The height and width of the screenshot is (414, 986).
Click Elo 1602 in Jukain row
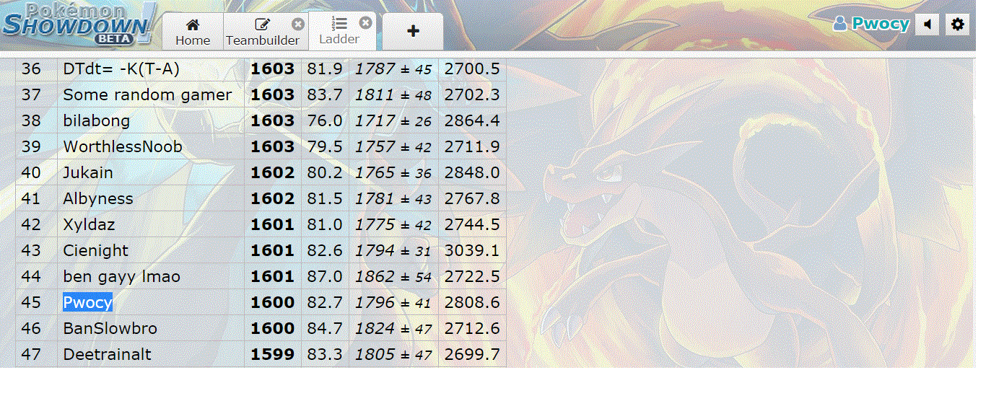click(x=273, y=173)
